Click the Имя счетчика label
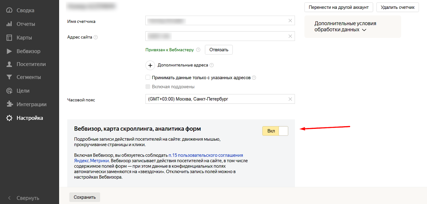427x204 pixels. pyautogui.click(x=81, y=21)
